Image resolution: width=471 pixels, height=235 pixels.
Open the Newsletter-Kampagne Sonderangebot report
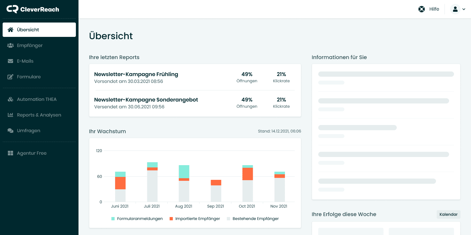click(146, 100)
